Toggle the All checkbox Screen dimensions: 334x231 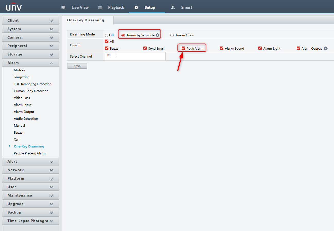tap(107, 41)
